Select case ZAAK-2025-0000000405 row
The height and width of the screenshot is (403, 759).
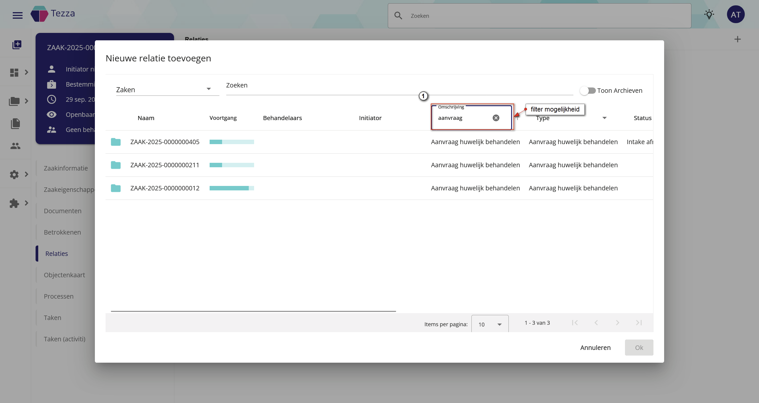[x=165, y=142]
